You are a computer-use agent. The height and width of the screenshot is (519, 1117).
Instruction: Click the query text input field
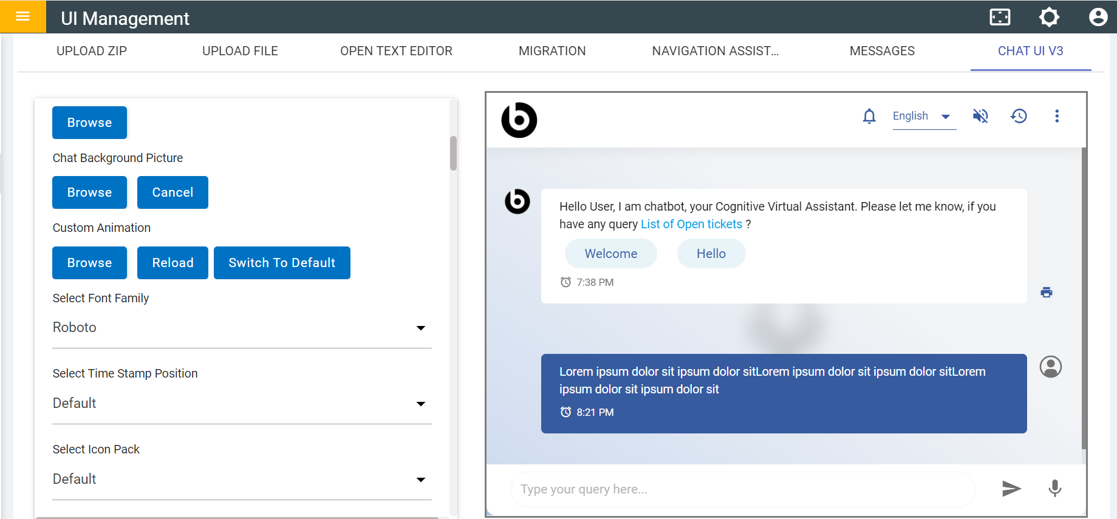tap(742, 489)
